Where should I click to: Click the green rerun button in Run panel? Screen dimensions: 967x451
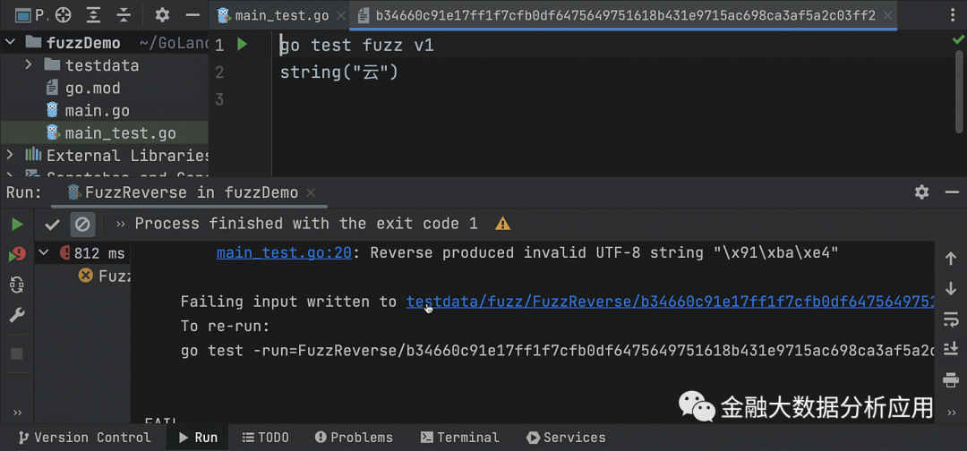tap(17, 224)
